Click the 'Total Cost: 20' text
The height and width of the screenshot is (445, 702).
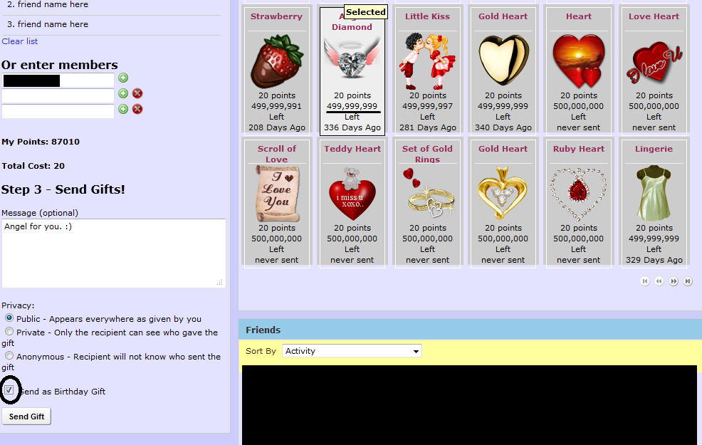tap(33, 166)
